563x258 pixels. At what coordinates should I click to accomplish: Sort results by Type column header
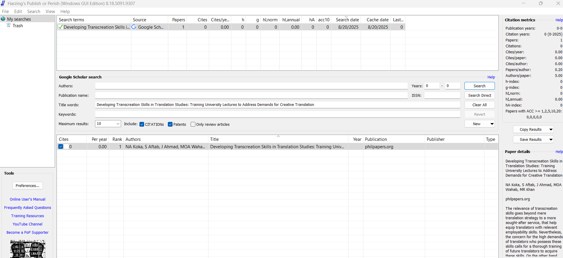(x=491, y=139)
